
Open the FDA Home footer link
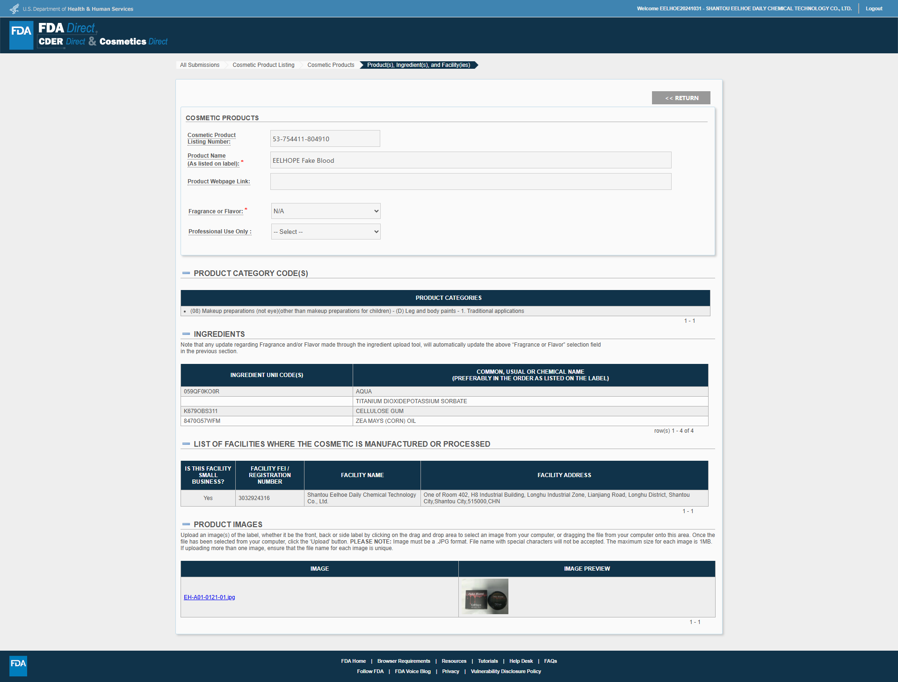click(x=354, y=661)
